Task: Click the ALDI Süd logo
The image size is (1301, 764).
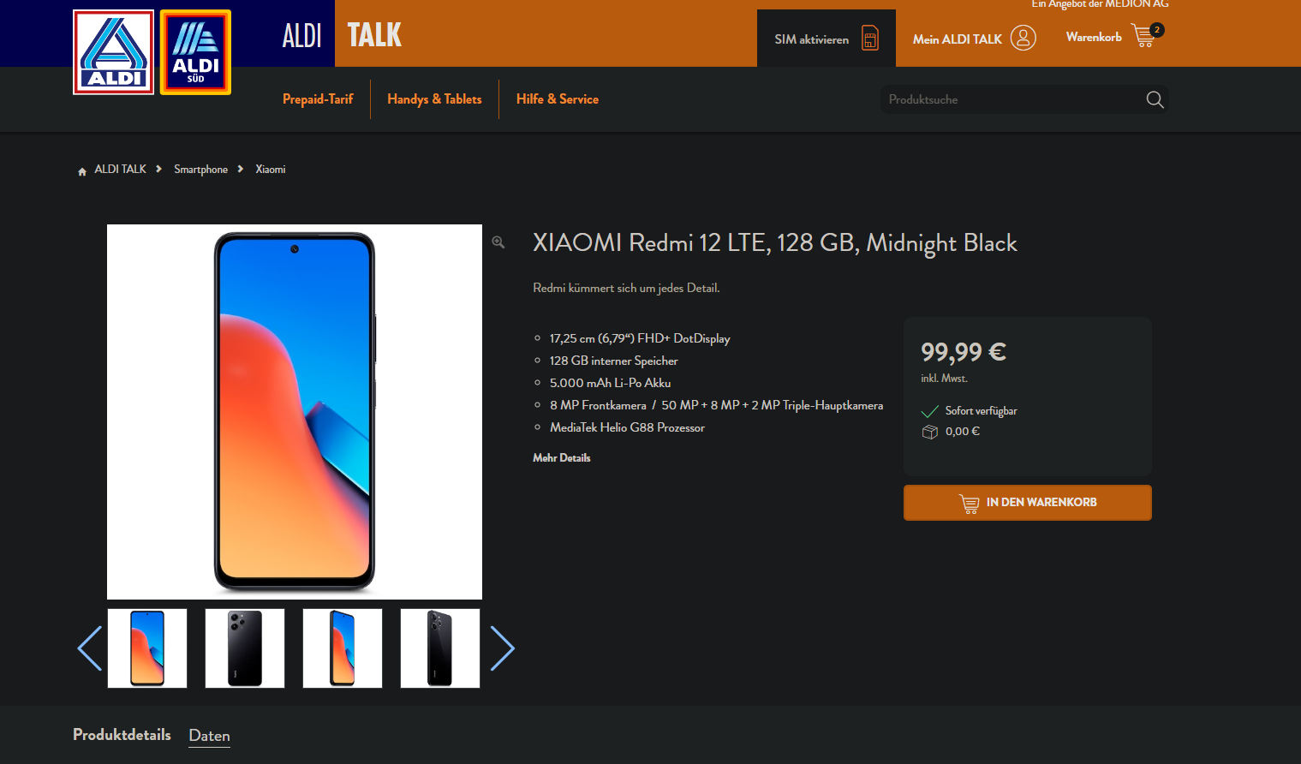Action: 195,52
